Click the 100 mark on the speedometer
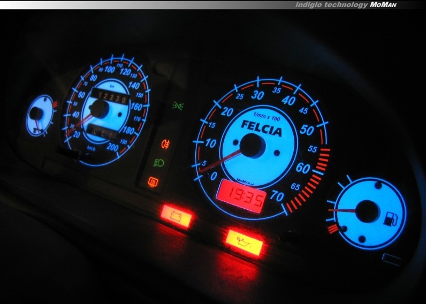Image resolution: width=426 pixels, height=304 pixels. coord(110,69)
